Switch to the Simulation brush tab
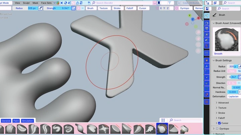Screen dimensions: 241x135 pyautogui.click(x=27, y=121)
